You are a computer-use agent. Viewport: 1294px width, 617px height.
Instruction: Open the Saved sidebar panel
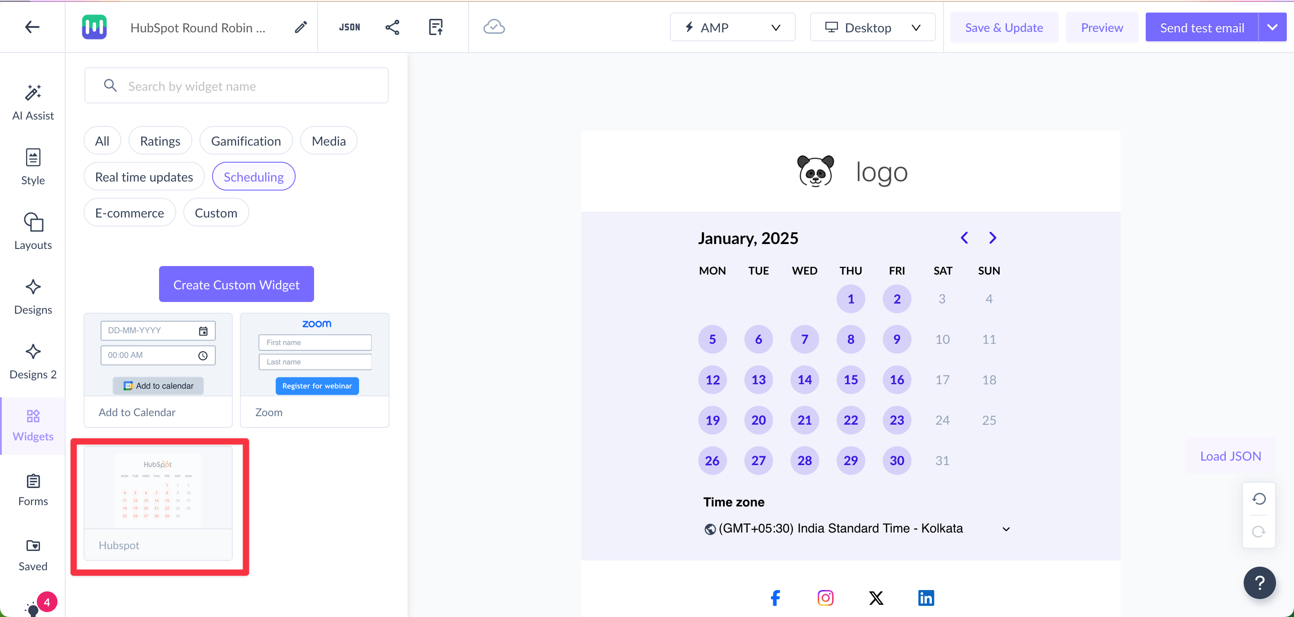click(x=33, y=555)
